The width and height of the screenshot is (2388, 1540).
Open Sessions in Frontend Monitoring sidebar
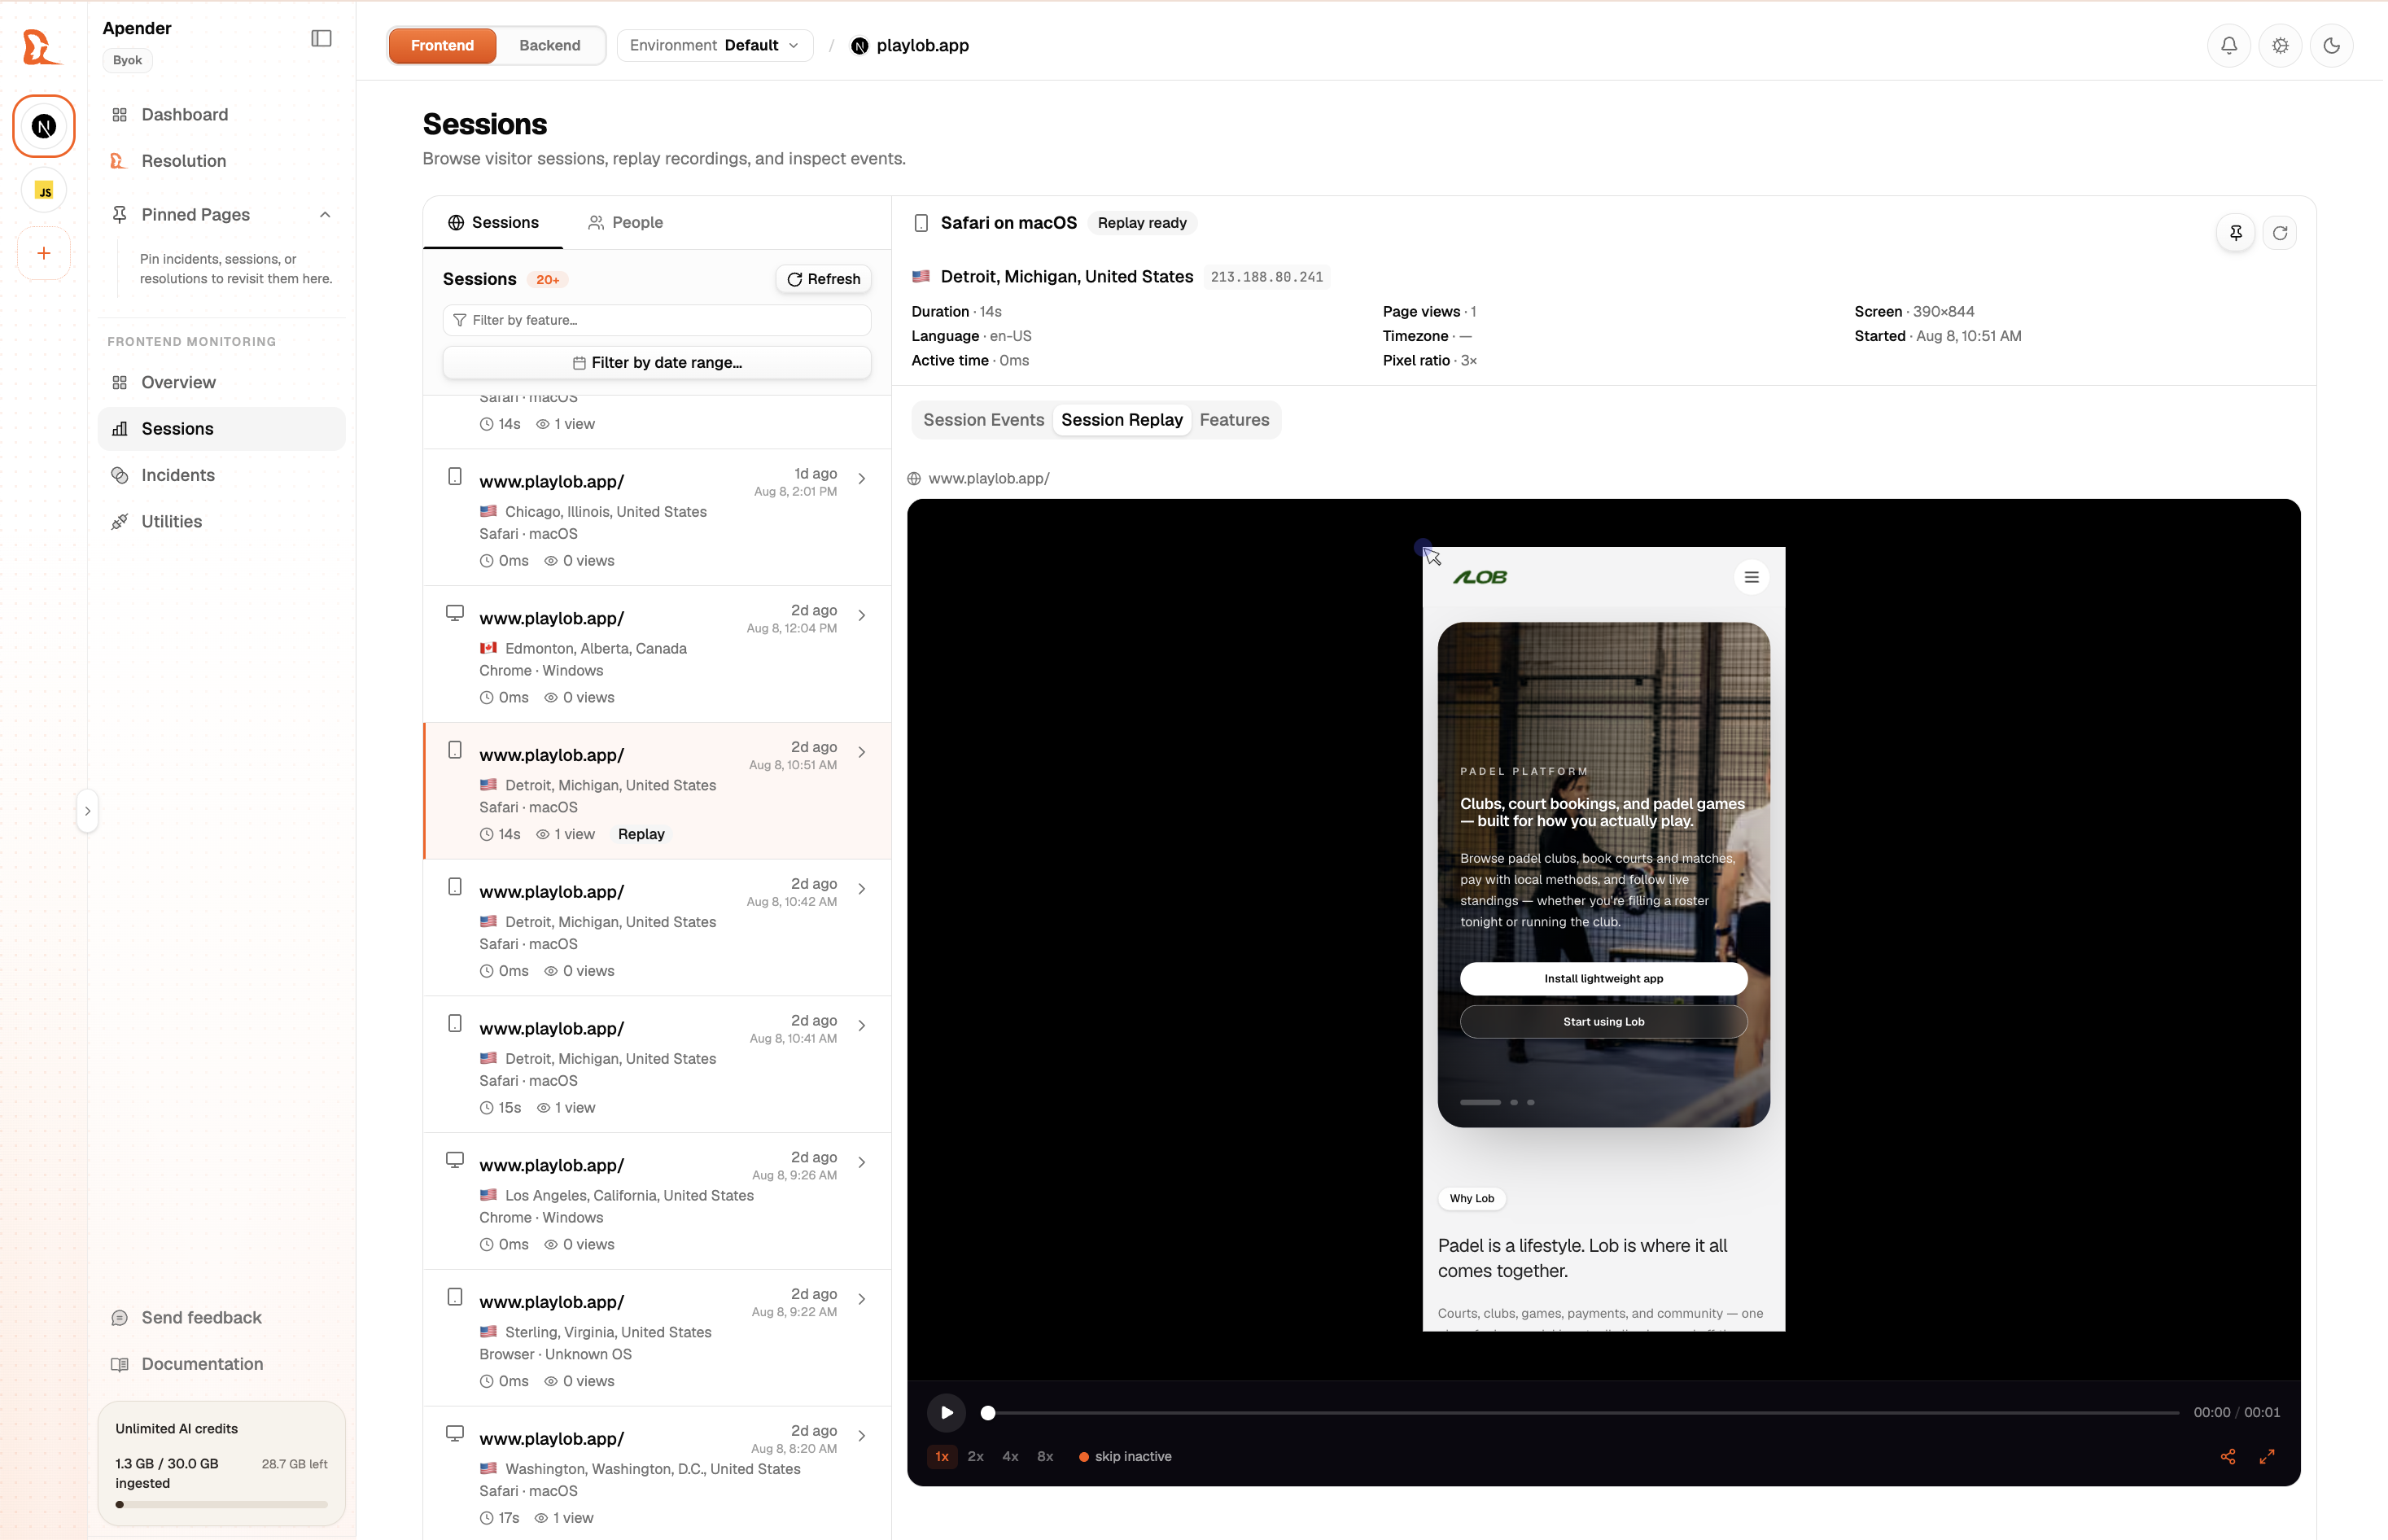[221, 428]
